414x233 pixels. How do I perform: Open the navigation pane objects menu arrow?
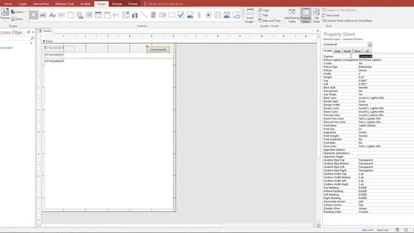click(28, 32)
